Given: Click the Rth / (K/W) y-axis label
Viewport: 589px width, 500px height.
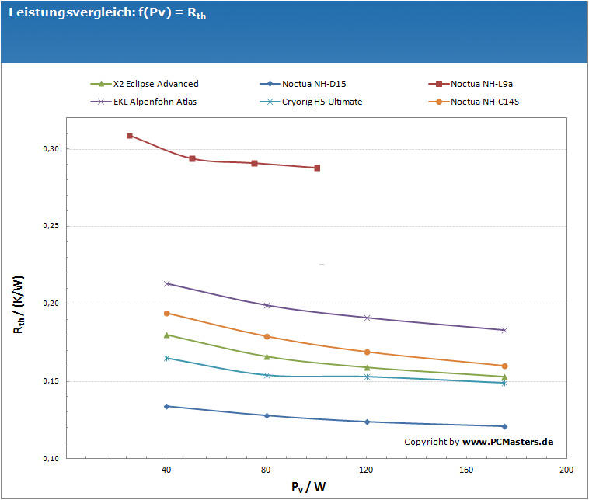Looking at the screenshot, I should coord(19,305).
